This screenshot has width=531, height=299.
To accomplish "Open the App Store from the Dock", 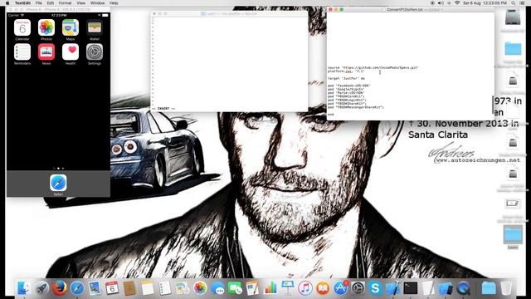I will 340,288.
